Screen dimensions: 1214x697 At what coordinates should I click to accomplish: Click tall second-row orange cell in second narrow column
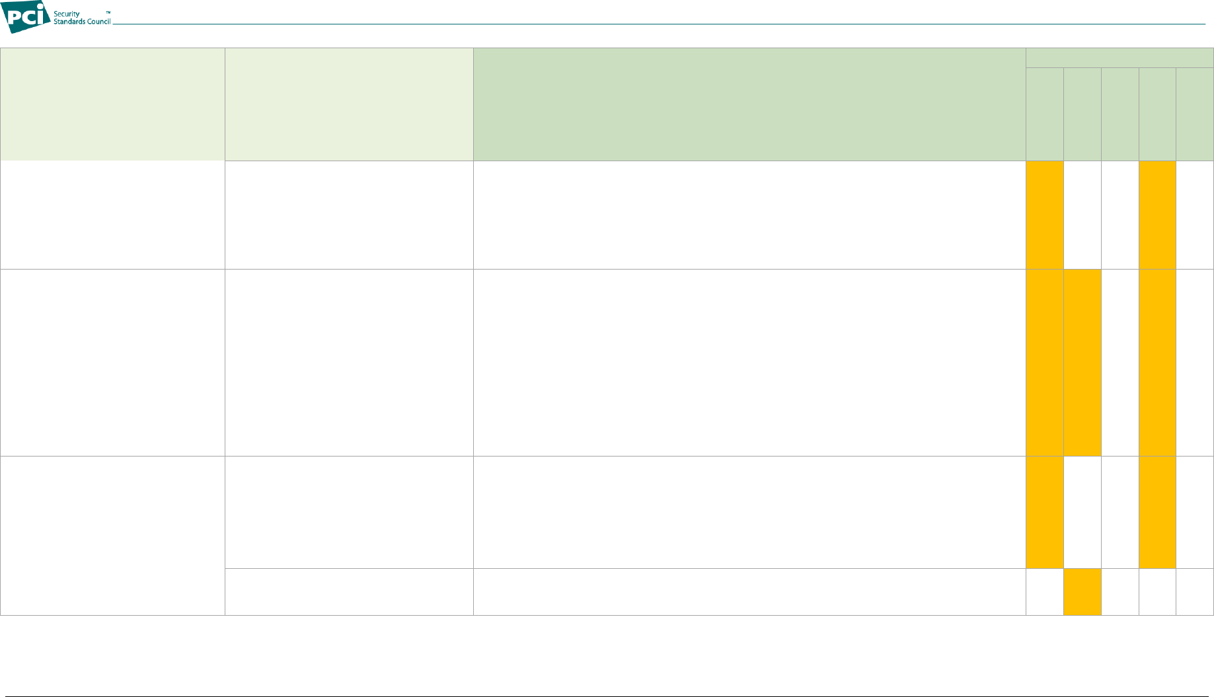point(1082,362)
